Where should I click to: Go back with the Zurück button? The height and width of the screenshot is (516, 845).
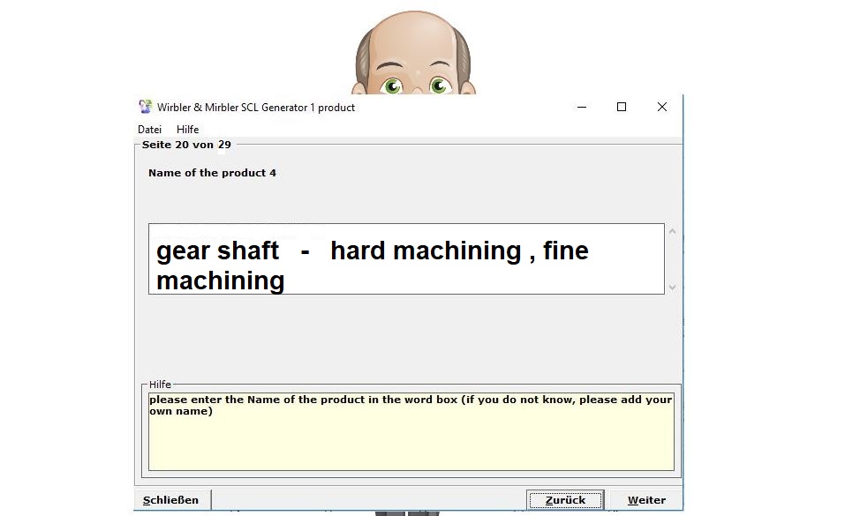[x=565, y=500]
